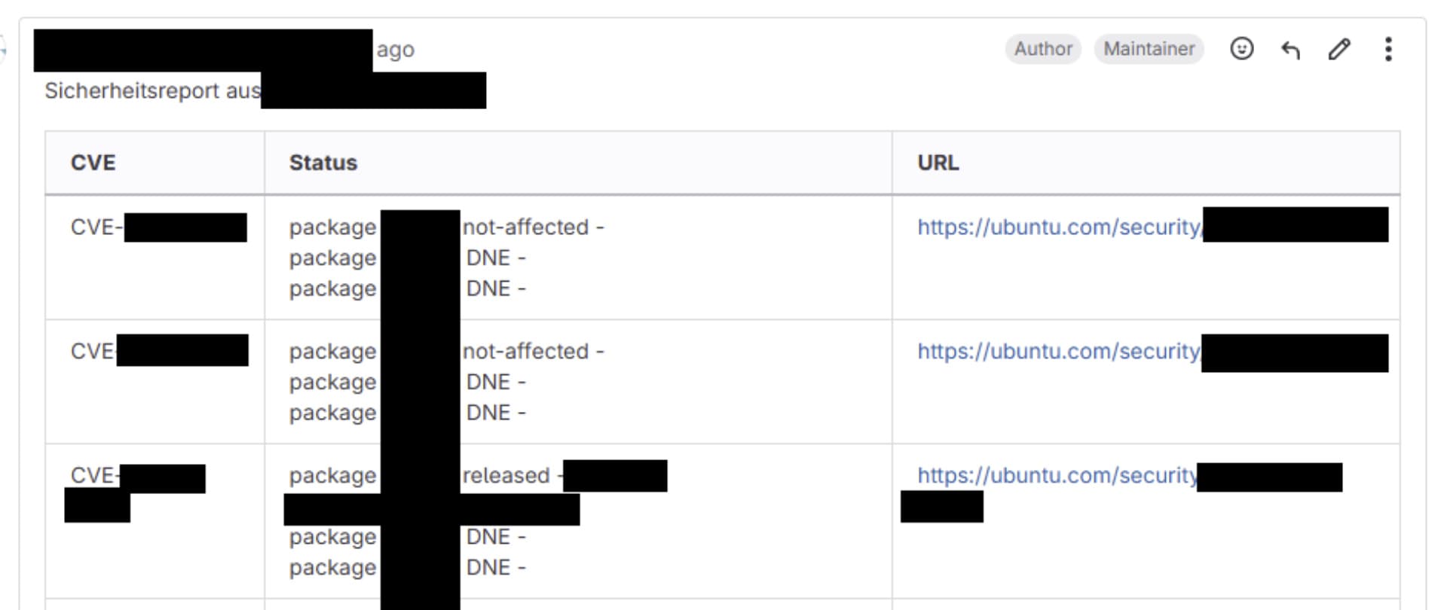Click the URL column header
This screenshot has height=610, width=1447.
point(938,163)
